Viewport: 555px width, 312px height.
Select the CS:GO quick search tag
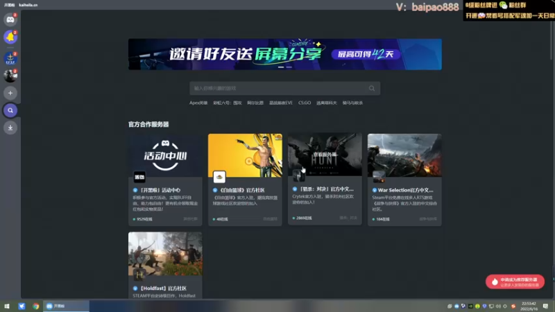(x=305, y=103)
